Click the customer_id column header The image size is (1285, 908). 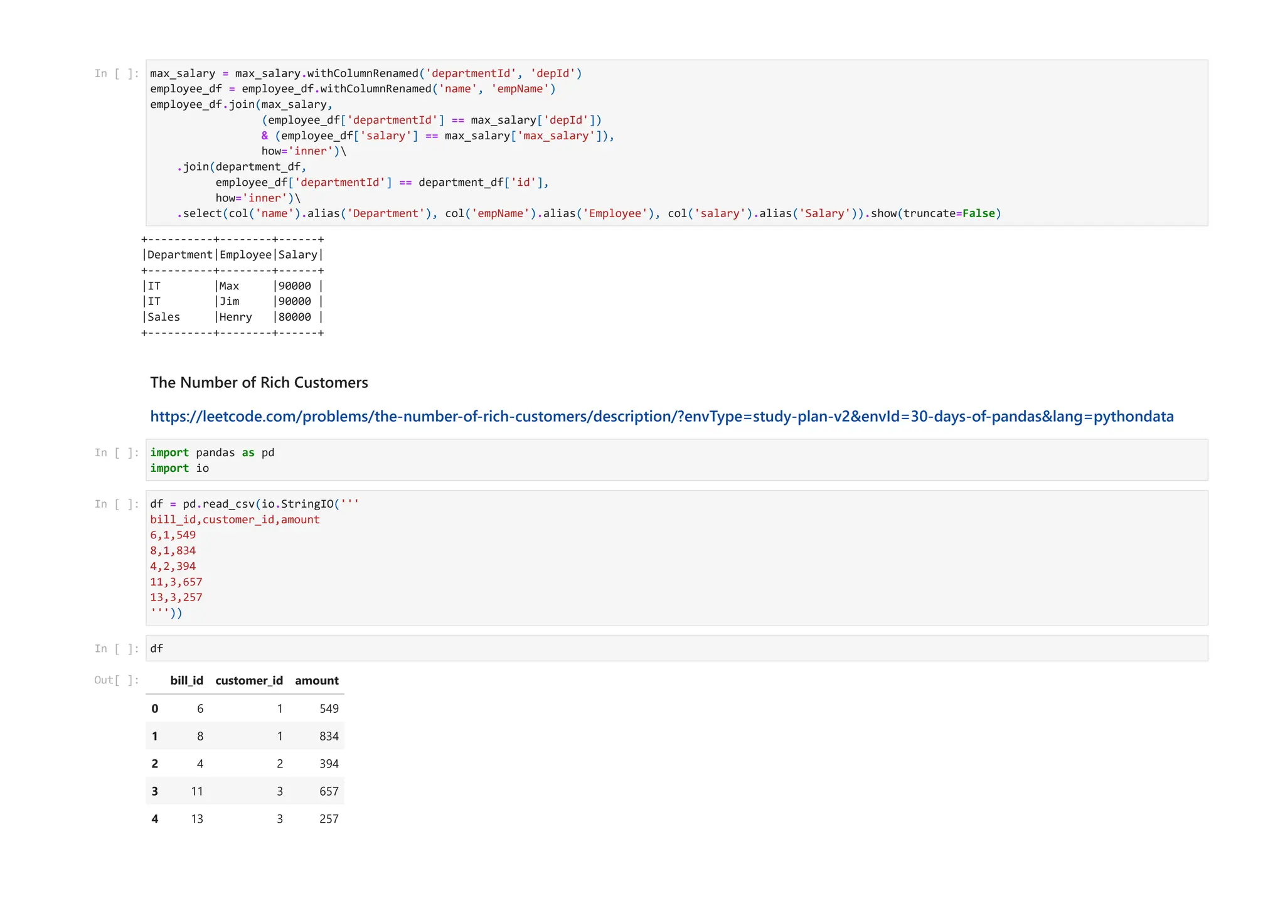click(x=249, y=681)
